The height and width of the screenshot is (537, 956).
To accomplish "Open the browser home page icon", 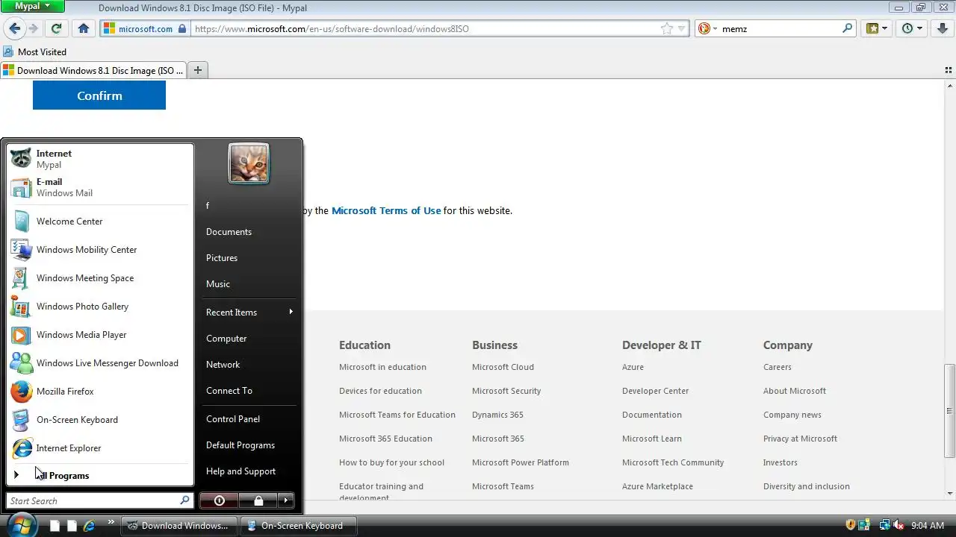I will point(84,28).
